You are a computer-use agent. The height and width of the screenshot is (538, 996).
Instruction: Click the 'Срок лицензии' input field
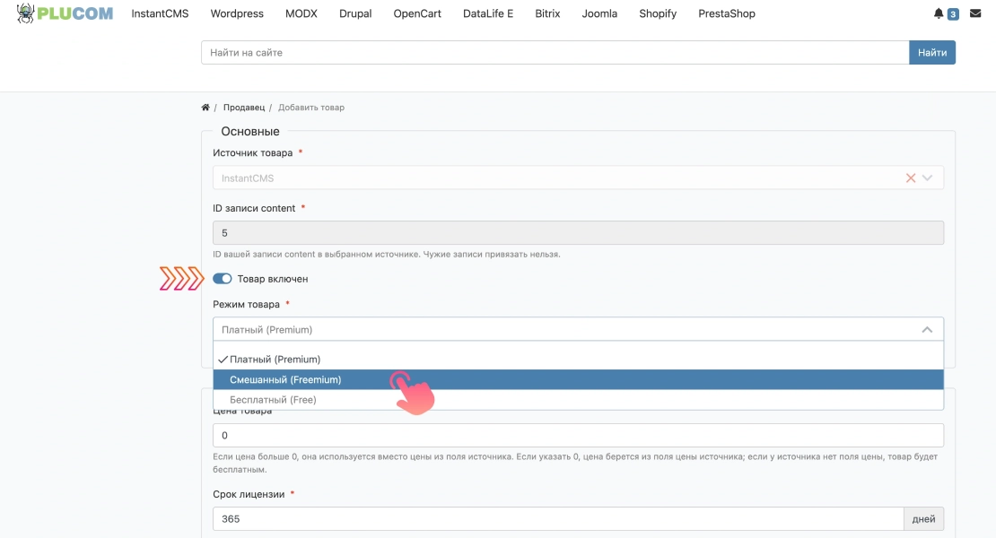(x=558, y=519)
